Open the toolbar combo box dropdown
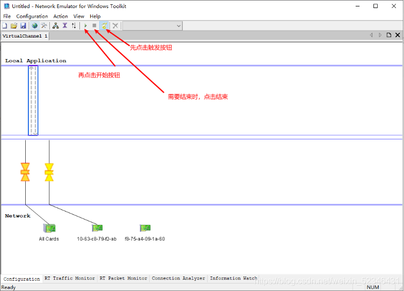The image size is (404, 291). [179, 26]
